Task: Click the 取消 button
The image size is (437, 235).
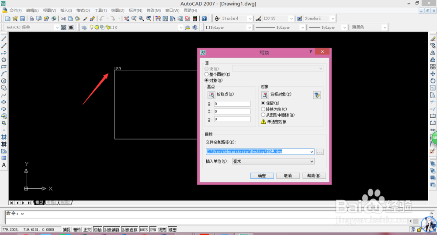Action: pos(288,176)
